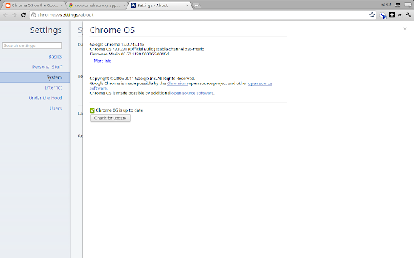This screenshot has width=414, height=258.
Task: Open the Users settings section
Action: pos(56,108)
